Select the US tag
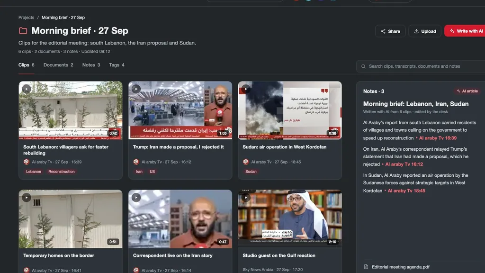 (152, 172)
